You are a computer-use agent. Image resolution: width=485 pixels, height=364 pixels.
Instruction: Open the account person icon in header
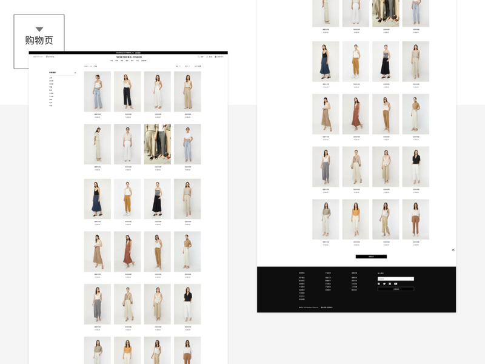pos(207,57)
